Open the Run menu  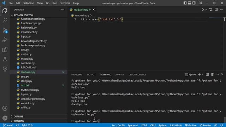point(55,3)
